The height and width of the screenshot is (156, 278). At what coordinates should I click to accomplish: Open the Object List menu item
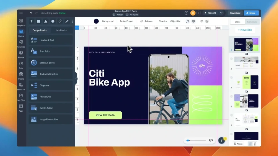click(x=175, y=21)
